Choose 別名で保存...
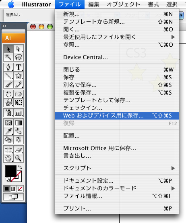186x223 pixels. tap(117, 85)
